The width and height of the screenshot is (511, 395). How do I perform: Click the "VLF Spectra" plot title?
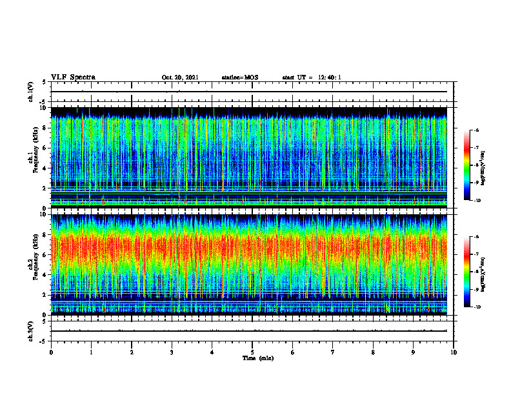(x=73, y=77)
